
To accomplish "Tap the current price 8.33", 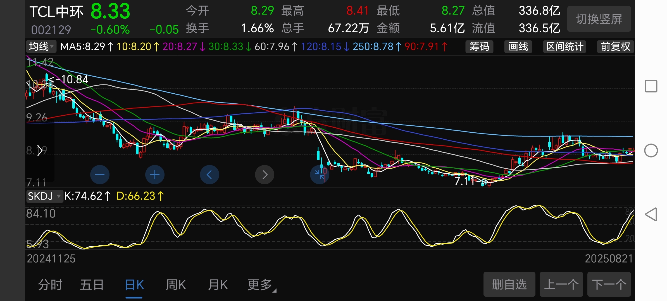I will coord(110,11).
